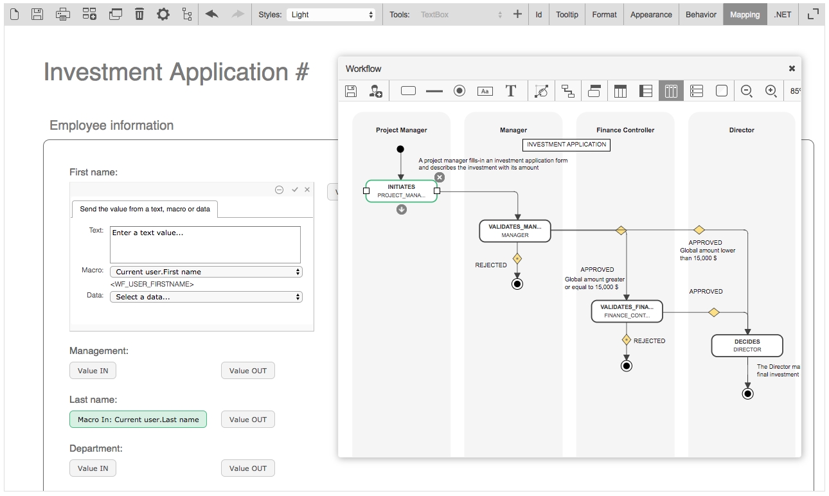Zoom out the workflow diagram

pyautogui.click(x=746, y=91)
